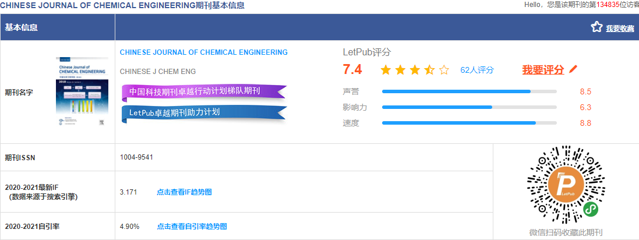Click the 声誉 score bar

click(469, 91)
